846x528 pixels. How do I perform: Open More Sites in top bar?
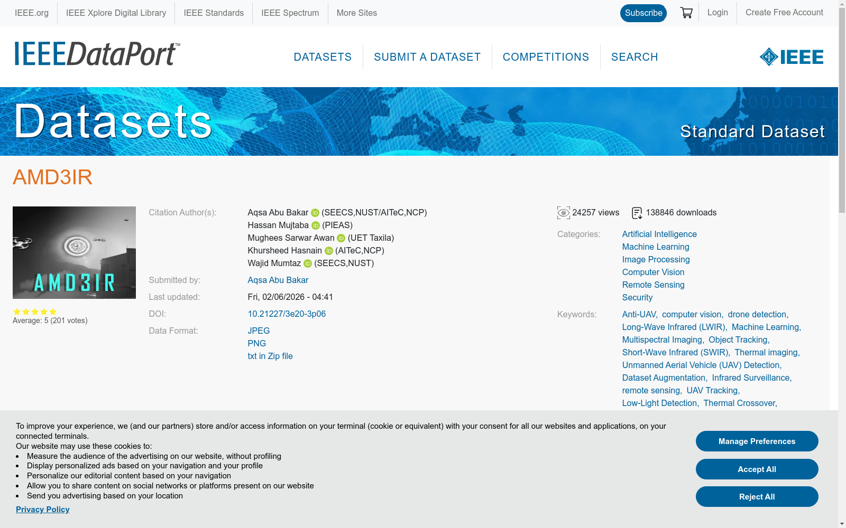click(x=357, y=13)
